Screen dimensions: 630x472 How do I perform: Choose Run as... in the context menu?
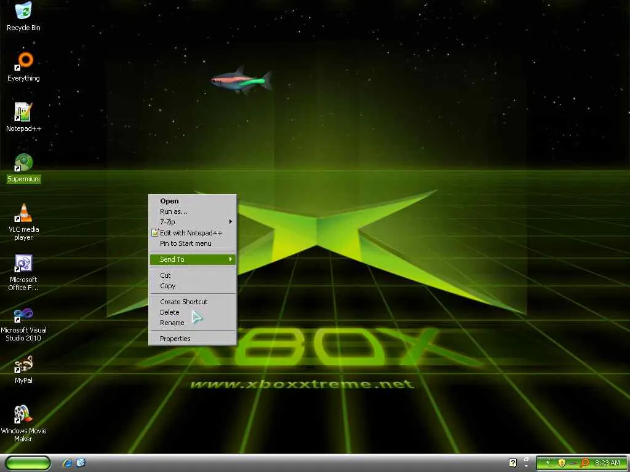pos(193,211)
